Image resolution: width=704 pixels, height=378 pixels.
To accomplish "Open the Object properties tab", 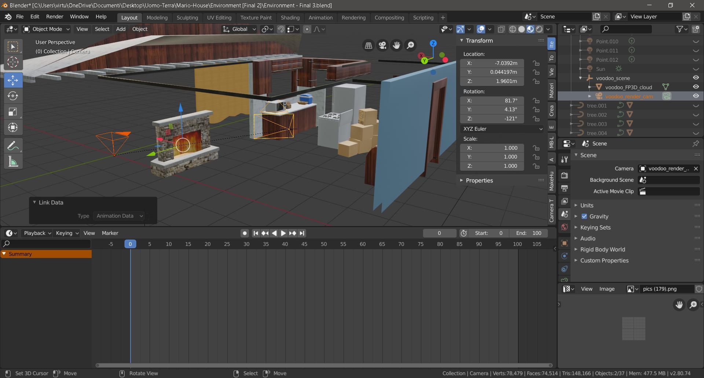I will (564, 243).
